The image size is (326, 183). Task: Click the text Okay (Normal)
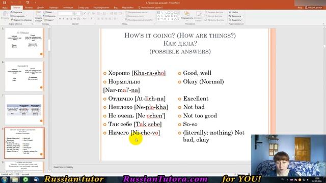click(x=203, y=81)
